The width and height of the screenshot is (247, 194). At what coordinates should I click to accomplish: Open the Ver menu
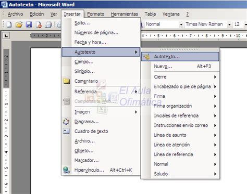tap(54, 14)
